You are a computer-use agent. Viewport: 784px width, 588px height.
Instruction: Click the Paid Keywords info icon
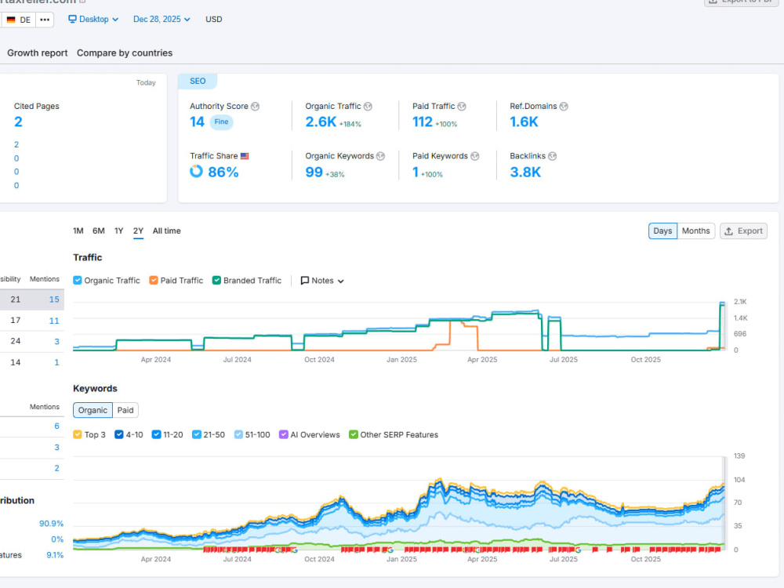(x=474, y=156)
